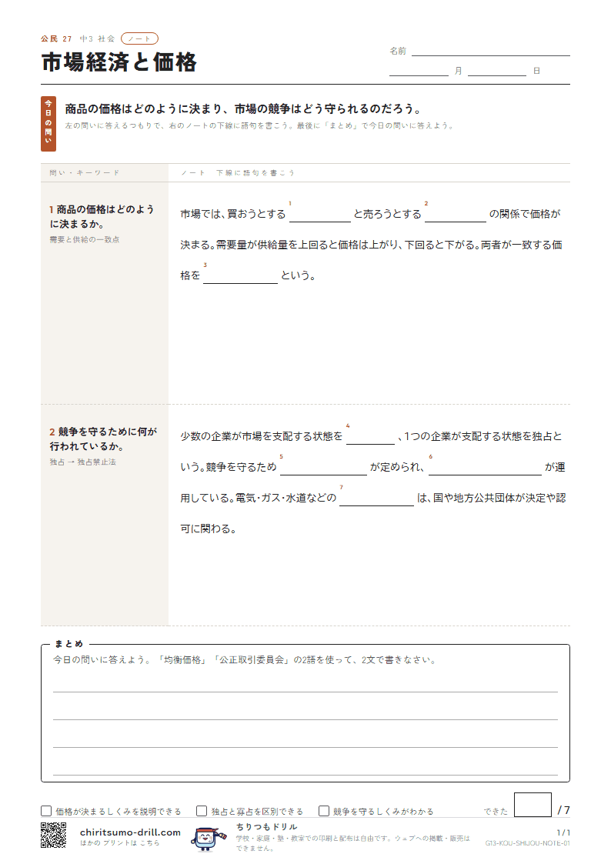Click the 問い・キーワード column header

pos(85,172)
